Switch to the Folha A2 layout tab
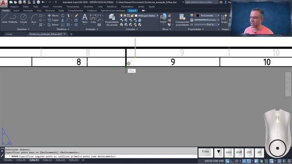The height and width of the screenshot is (164, 292). click(47, 160)
